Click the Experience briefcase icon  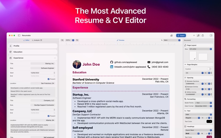pyautogui.click(x=10, y=58)
